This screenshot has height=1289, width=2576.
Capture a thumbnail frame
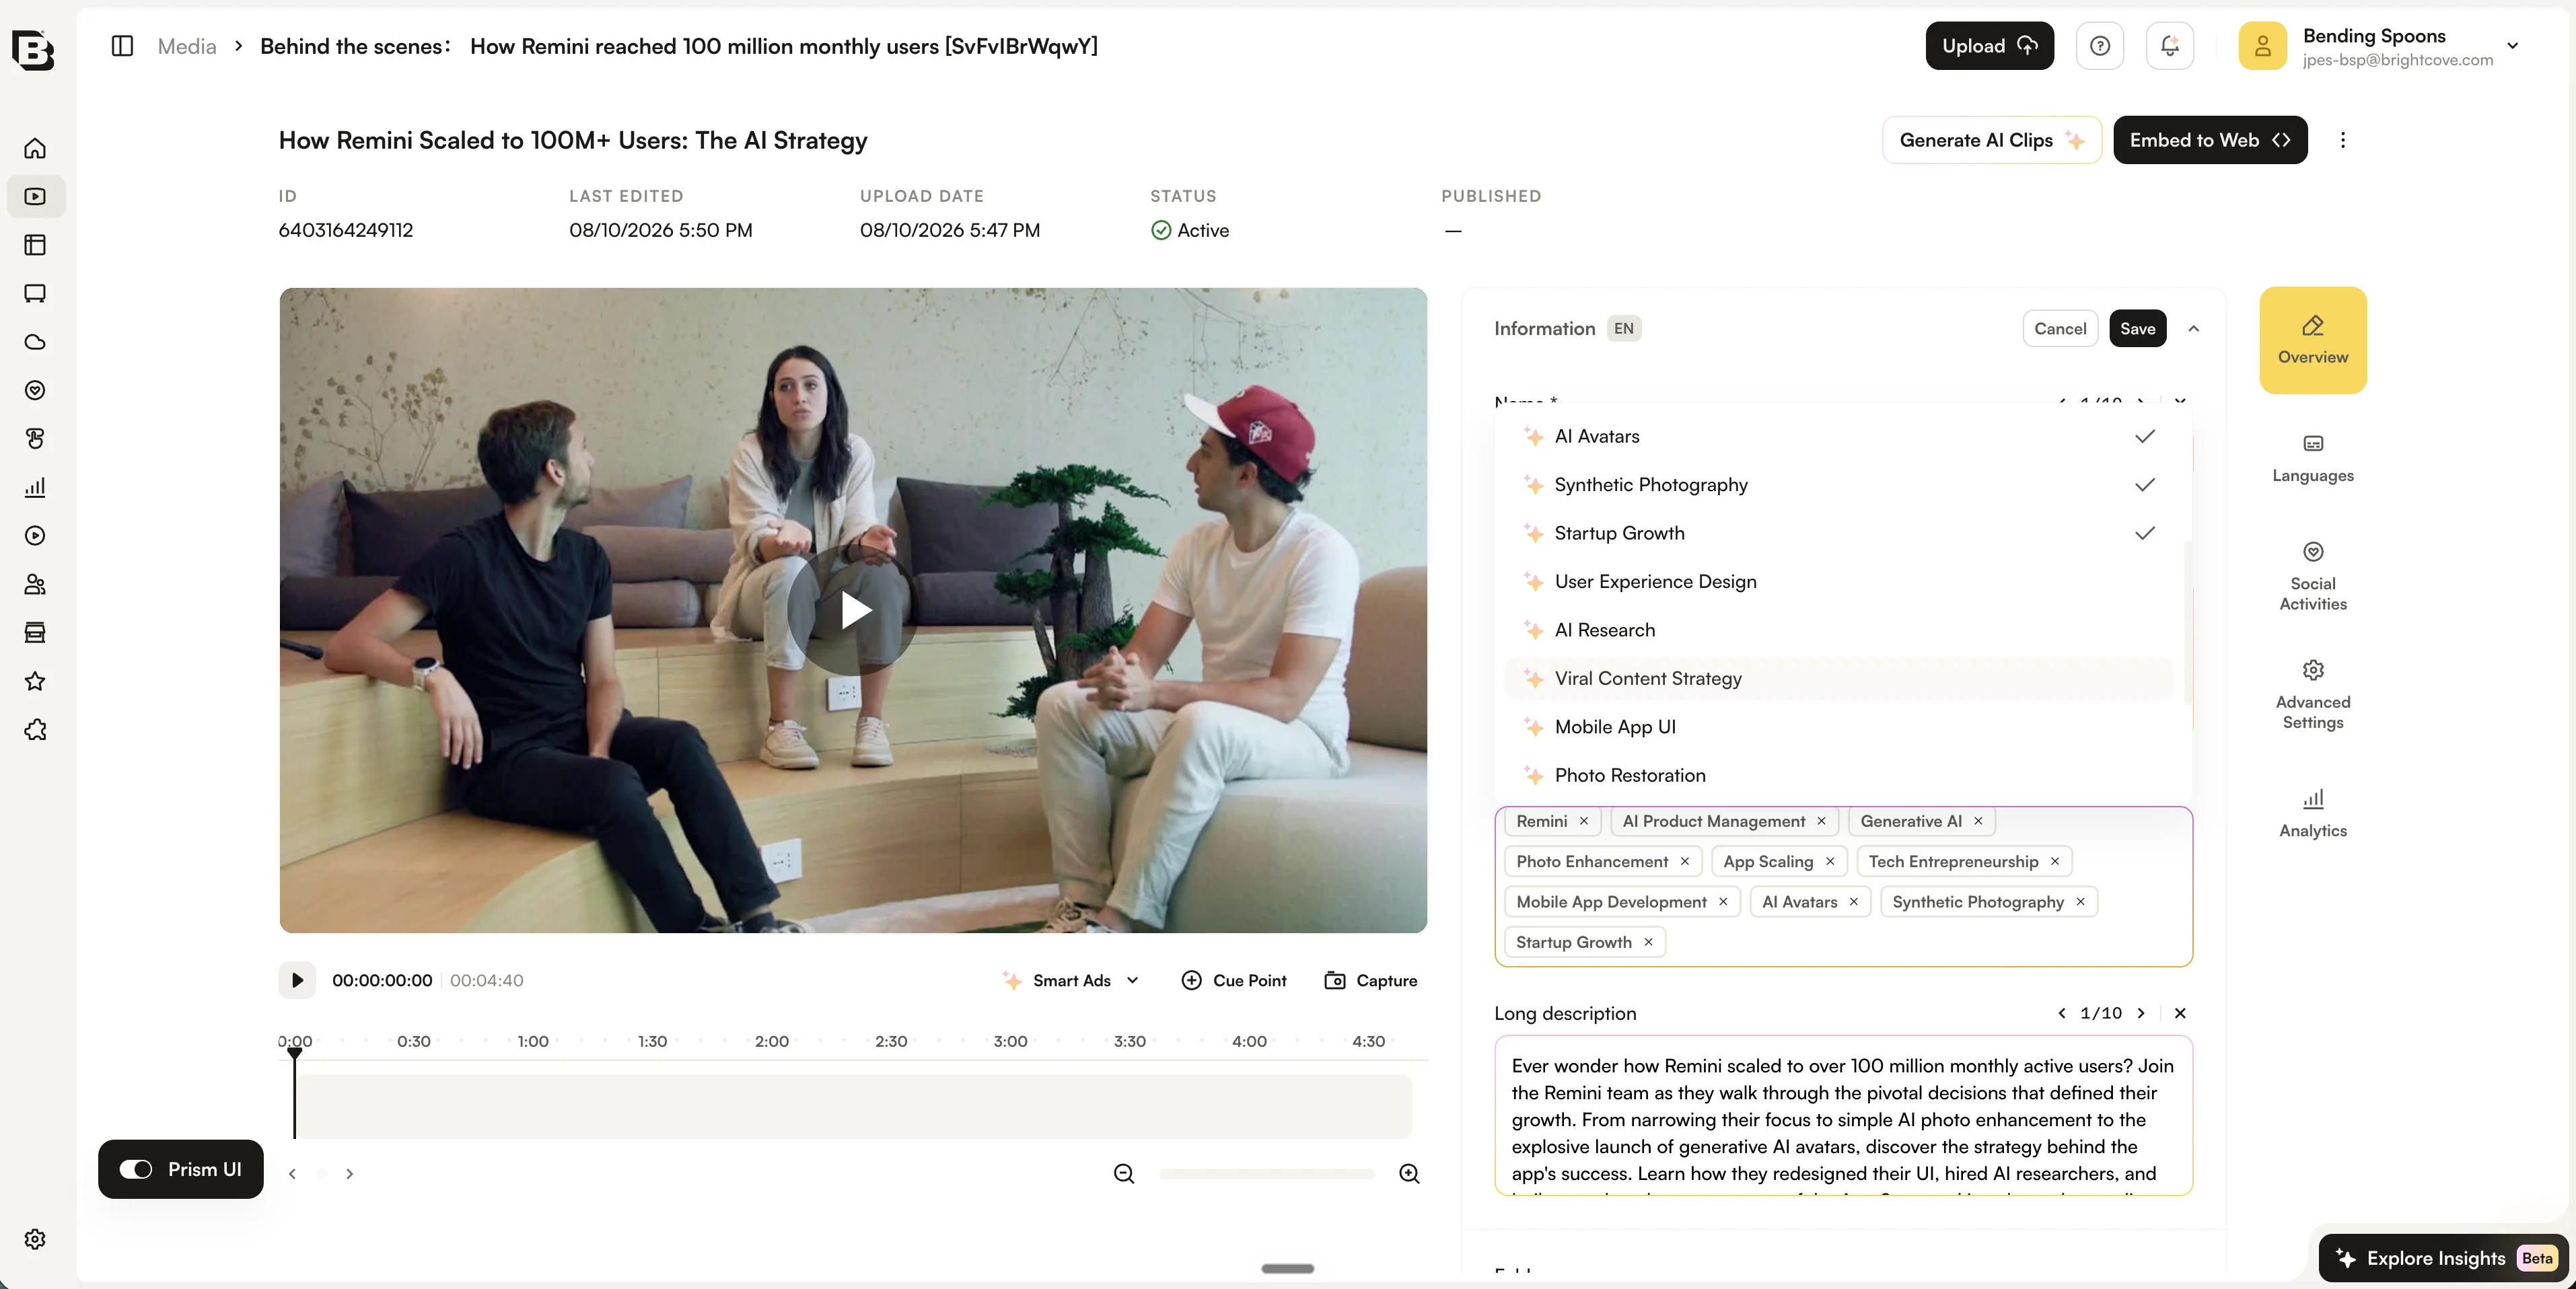1370,980
